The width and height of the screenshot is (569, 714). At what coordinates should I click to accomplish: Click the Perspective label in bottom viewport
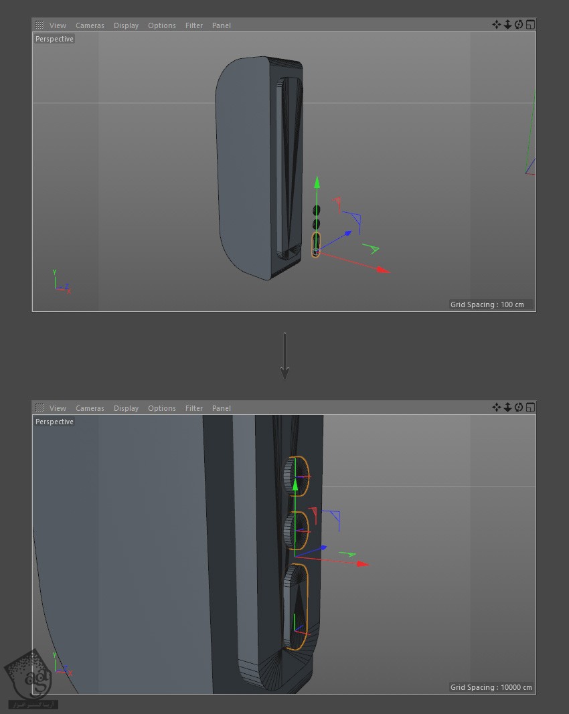pos(54,422)
